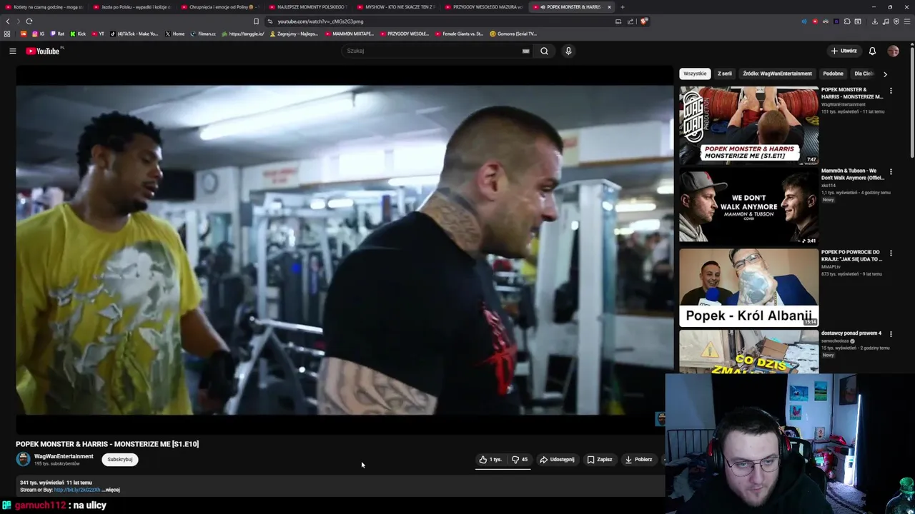Open the Filman.cc bookmark
This screenshot has width=915, height=514.
pyautogui.click(x=203, y=34)
